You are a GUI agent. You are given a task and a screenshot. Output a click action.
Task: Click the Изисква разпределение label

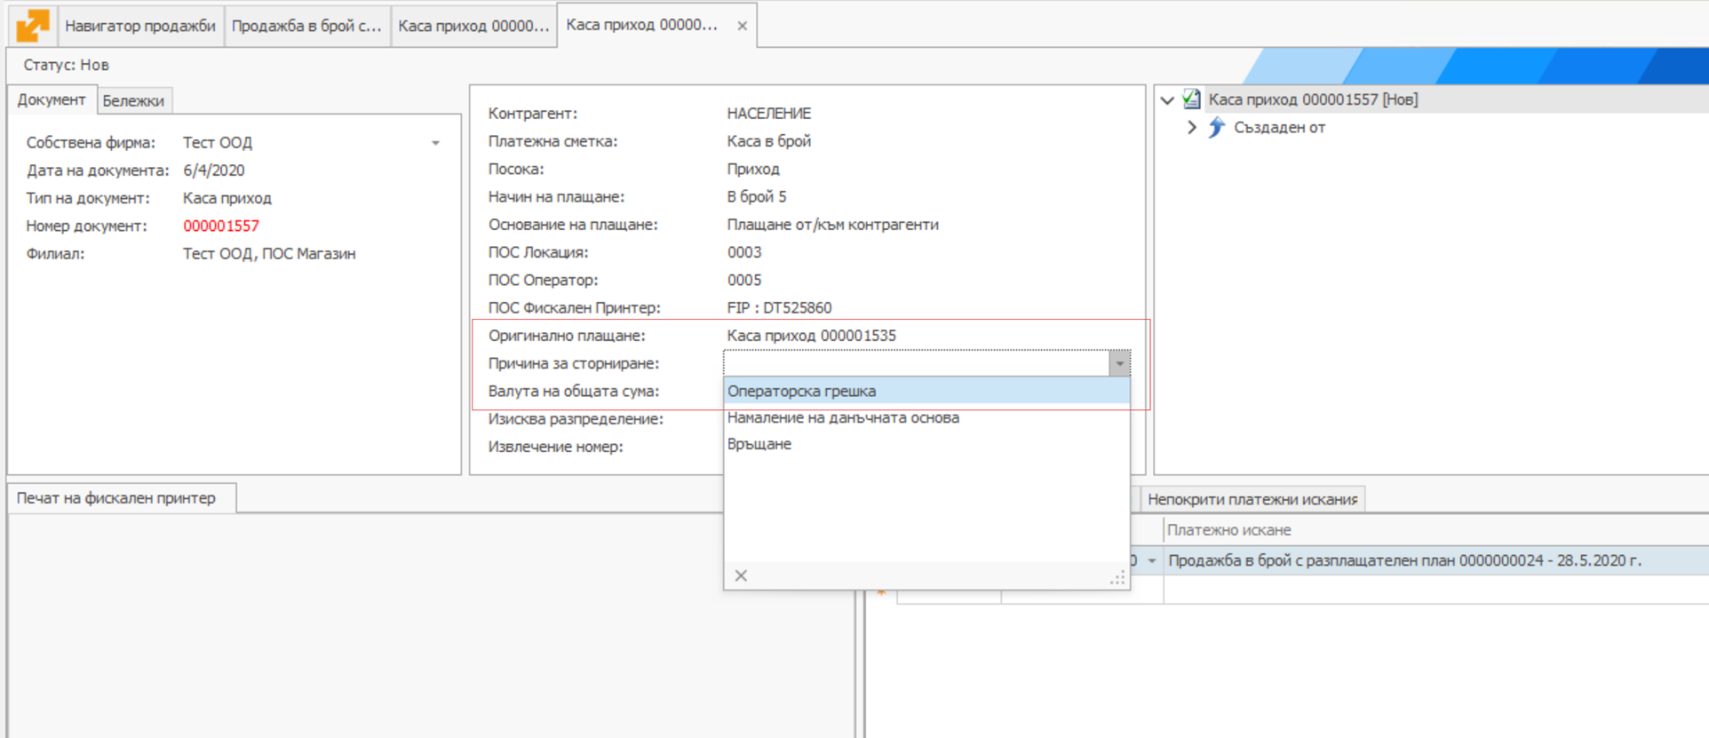click(576, 419)
